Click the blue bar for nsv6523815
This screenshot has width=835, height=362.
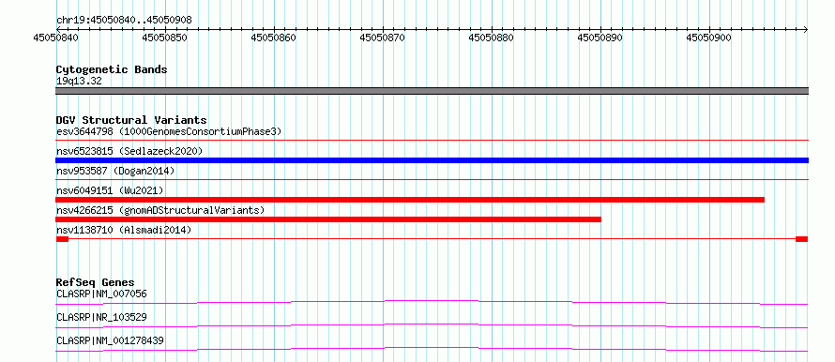432,160
